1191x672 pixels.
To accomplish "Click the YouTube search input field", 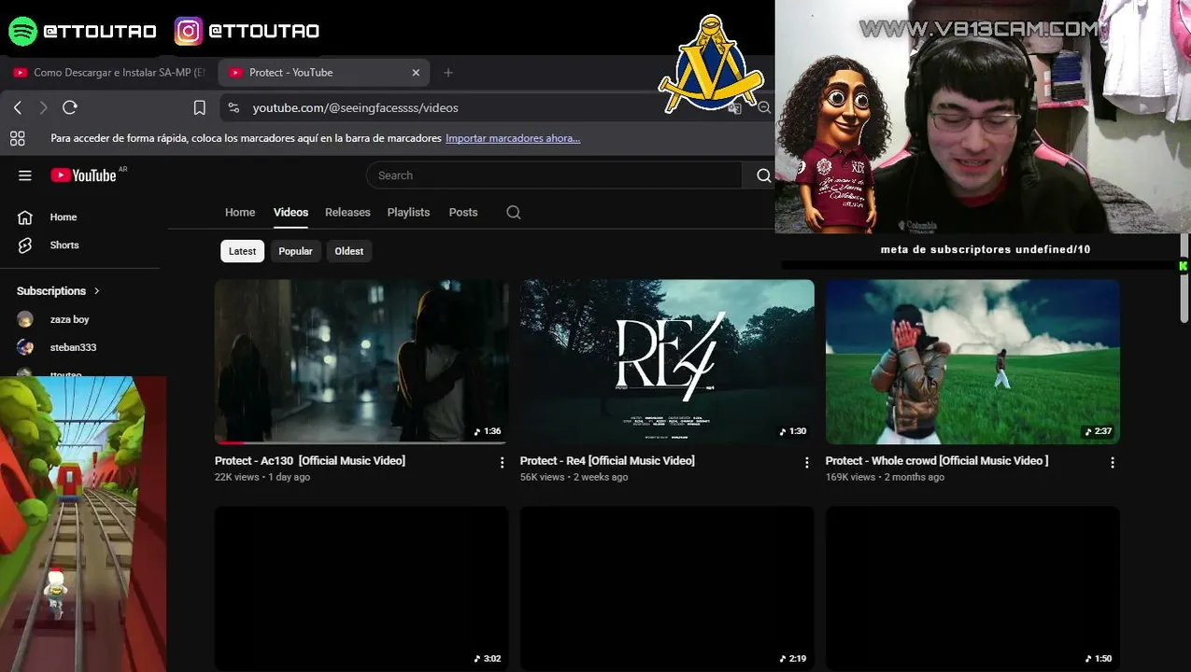I will point(555,175).
